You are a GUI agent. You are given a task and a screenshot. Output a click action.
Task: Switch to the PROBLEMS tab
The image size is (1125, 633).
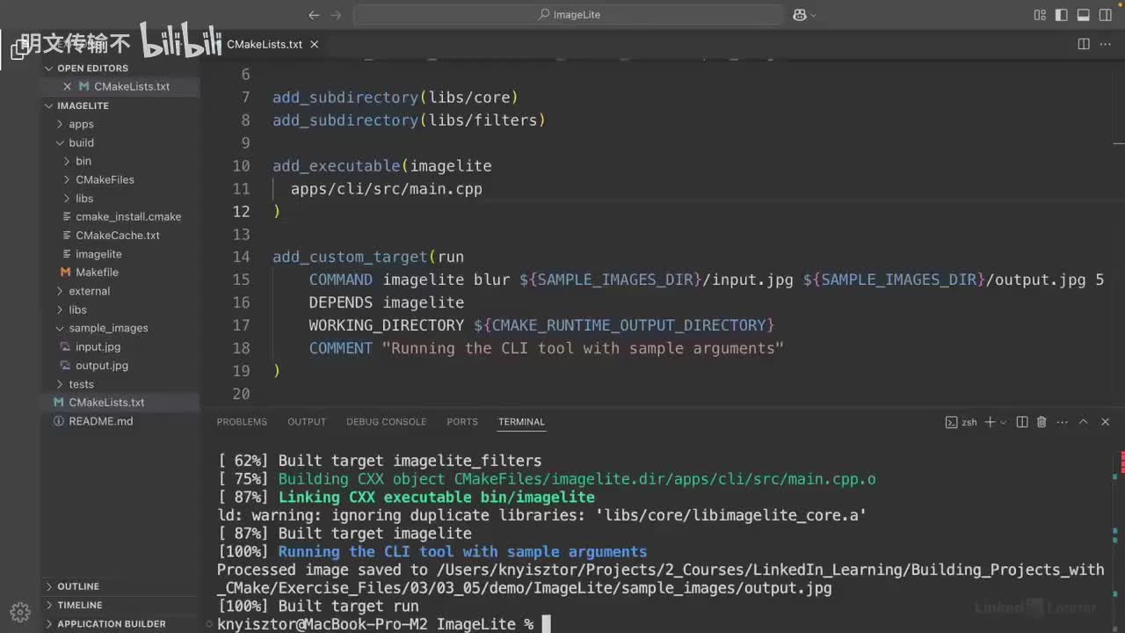point(242,422)
